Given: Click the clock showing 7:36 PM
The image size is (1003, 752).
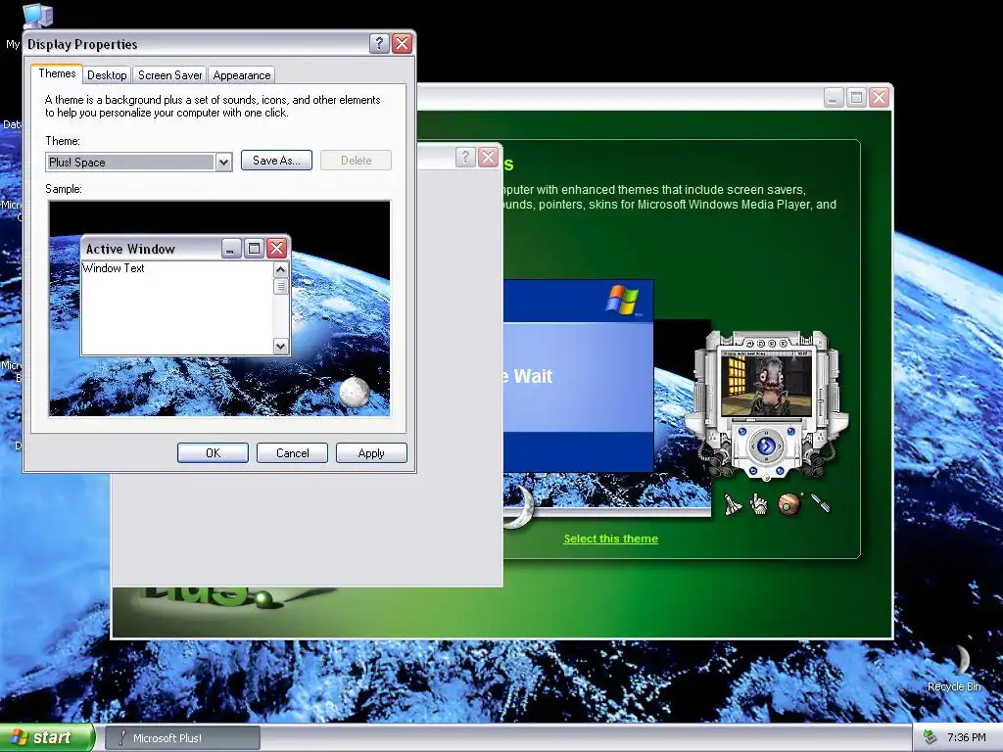Looking at the screenshot, I should [x=967, y=738].
